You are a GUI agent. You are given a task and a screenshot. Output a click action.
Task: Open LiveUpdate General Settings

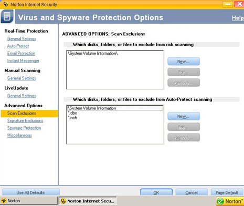22,96
